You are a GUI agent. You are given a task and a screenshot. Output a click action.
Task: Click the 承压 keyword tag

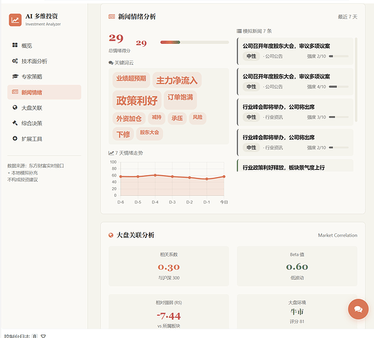[x=177, y=118]
